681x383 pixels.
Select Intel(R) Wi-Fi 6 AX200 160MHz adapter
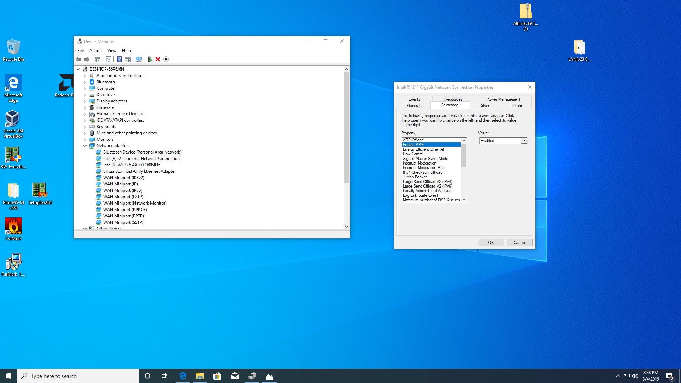[131, 165]
